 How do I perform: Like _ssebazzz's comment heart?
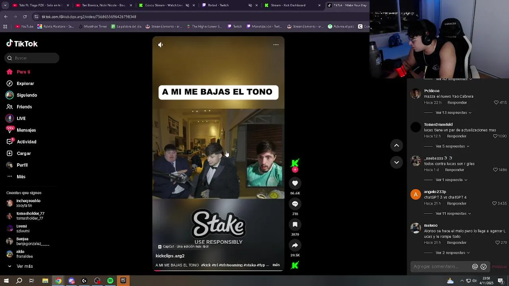pyautogui.click(x=495, y=170)
